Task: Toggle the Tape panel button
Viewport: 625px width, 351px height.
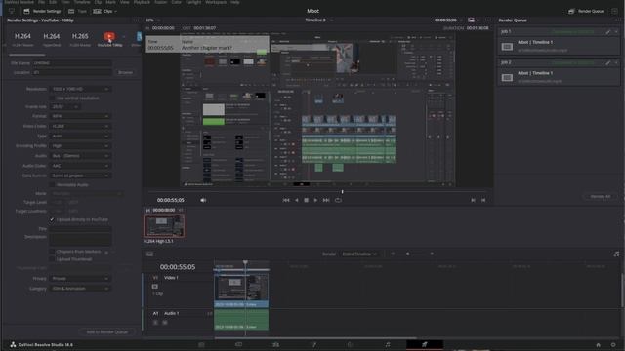Action: (77, 11)
